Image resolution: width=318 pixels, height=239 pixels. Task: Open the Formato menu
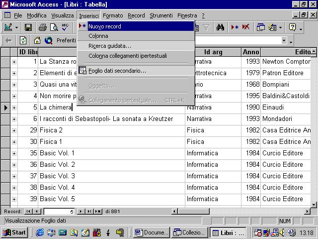coord(113,15)
